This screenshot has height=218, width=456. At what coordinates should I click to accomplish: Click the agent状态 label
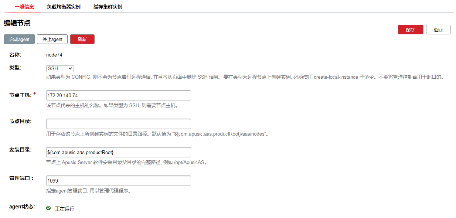(x=22, y=207)
